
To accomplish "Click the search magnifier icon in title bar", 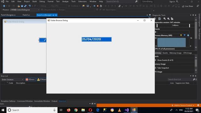I will click(136, 1).
